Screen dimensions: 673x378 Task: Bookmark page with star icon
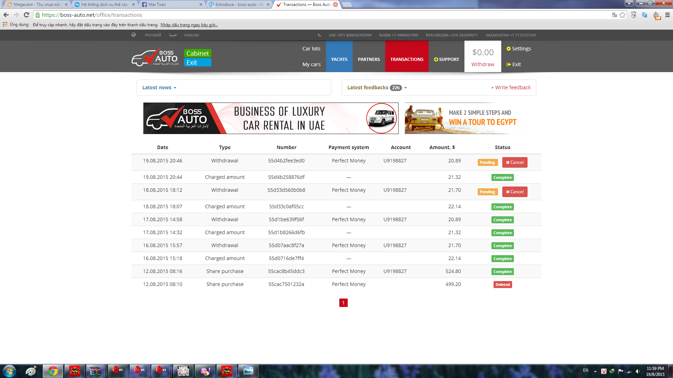click(622, 15)
